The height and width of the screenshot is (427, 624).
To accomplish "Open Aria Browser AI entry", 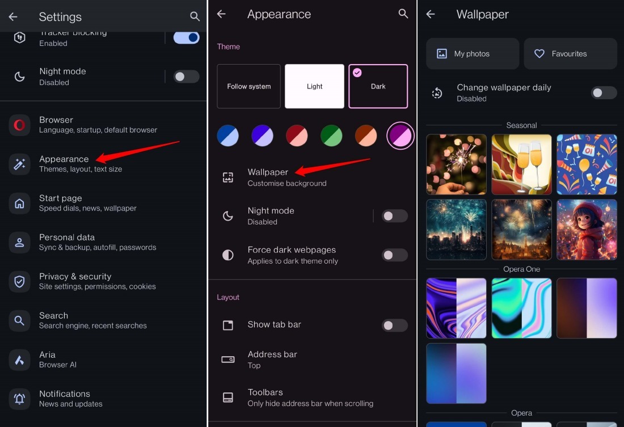I will pos(103,360).
